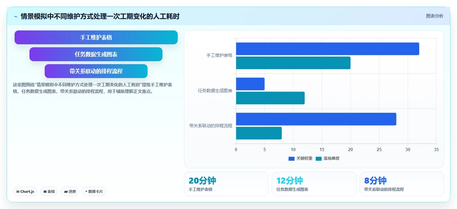Viewport: 457px width, 209px height.
Task: Click the 进度 tag chip
Action: tap(70, 191)
